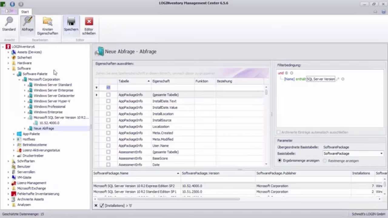Select the Archivierte Assets node
Screen dimensions: 388x218
point(30,199)
